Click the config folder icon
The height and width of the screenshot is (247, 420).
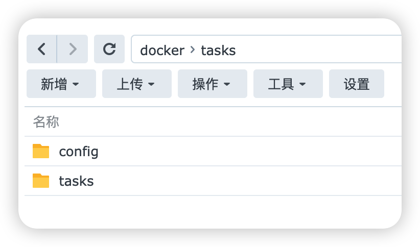41,151
